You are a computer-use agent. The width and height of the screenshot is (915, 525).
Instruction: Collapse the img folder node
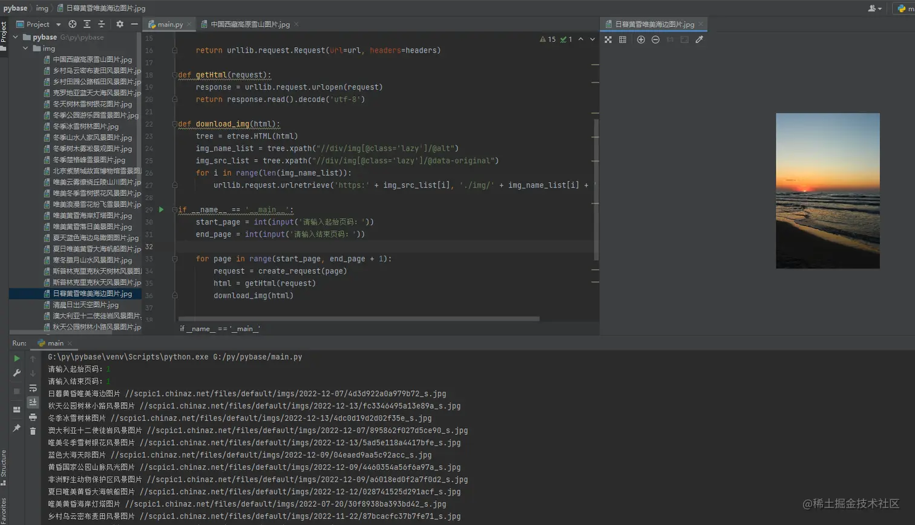pos(25,48)
